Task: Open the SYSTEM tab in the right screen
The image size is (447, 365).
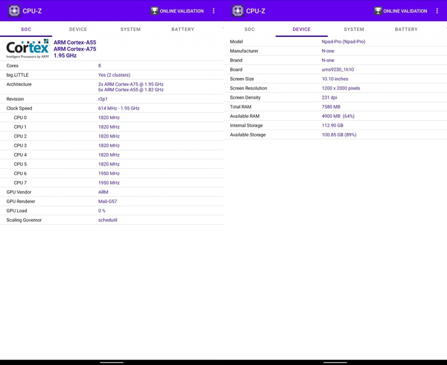Action: point(354,29)
